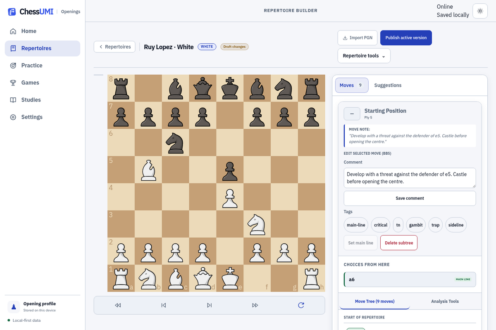Open the Move Tree (9 moves) tab

pos(374,301)
